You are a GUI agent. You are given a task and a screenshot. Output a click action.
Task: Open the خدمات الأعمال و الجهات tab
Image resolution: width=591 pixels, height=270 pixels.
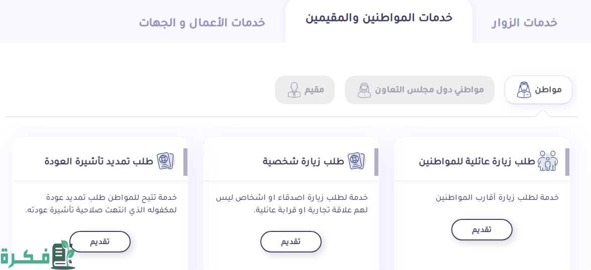pos(202,23)
